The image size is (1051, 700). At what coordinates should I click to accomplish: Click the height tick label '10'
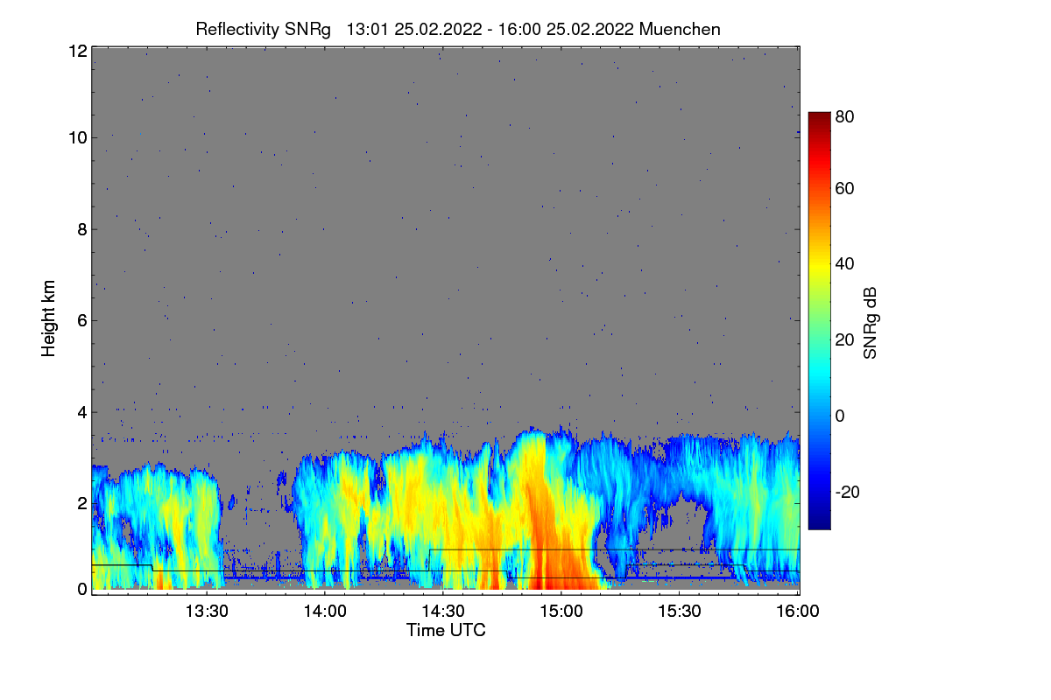(x=77, y=137)
